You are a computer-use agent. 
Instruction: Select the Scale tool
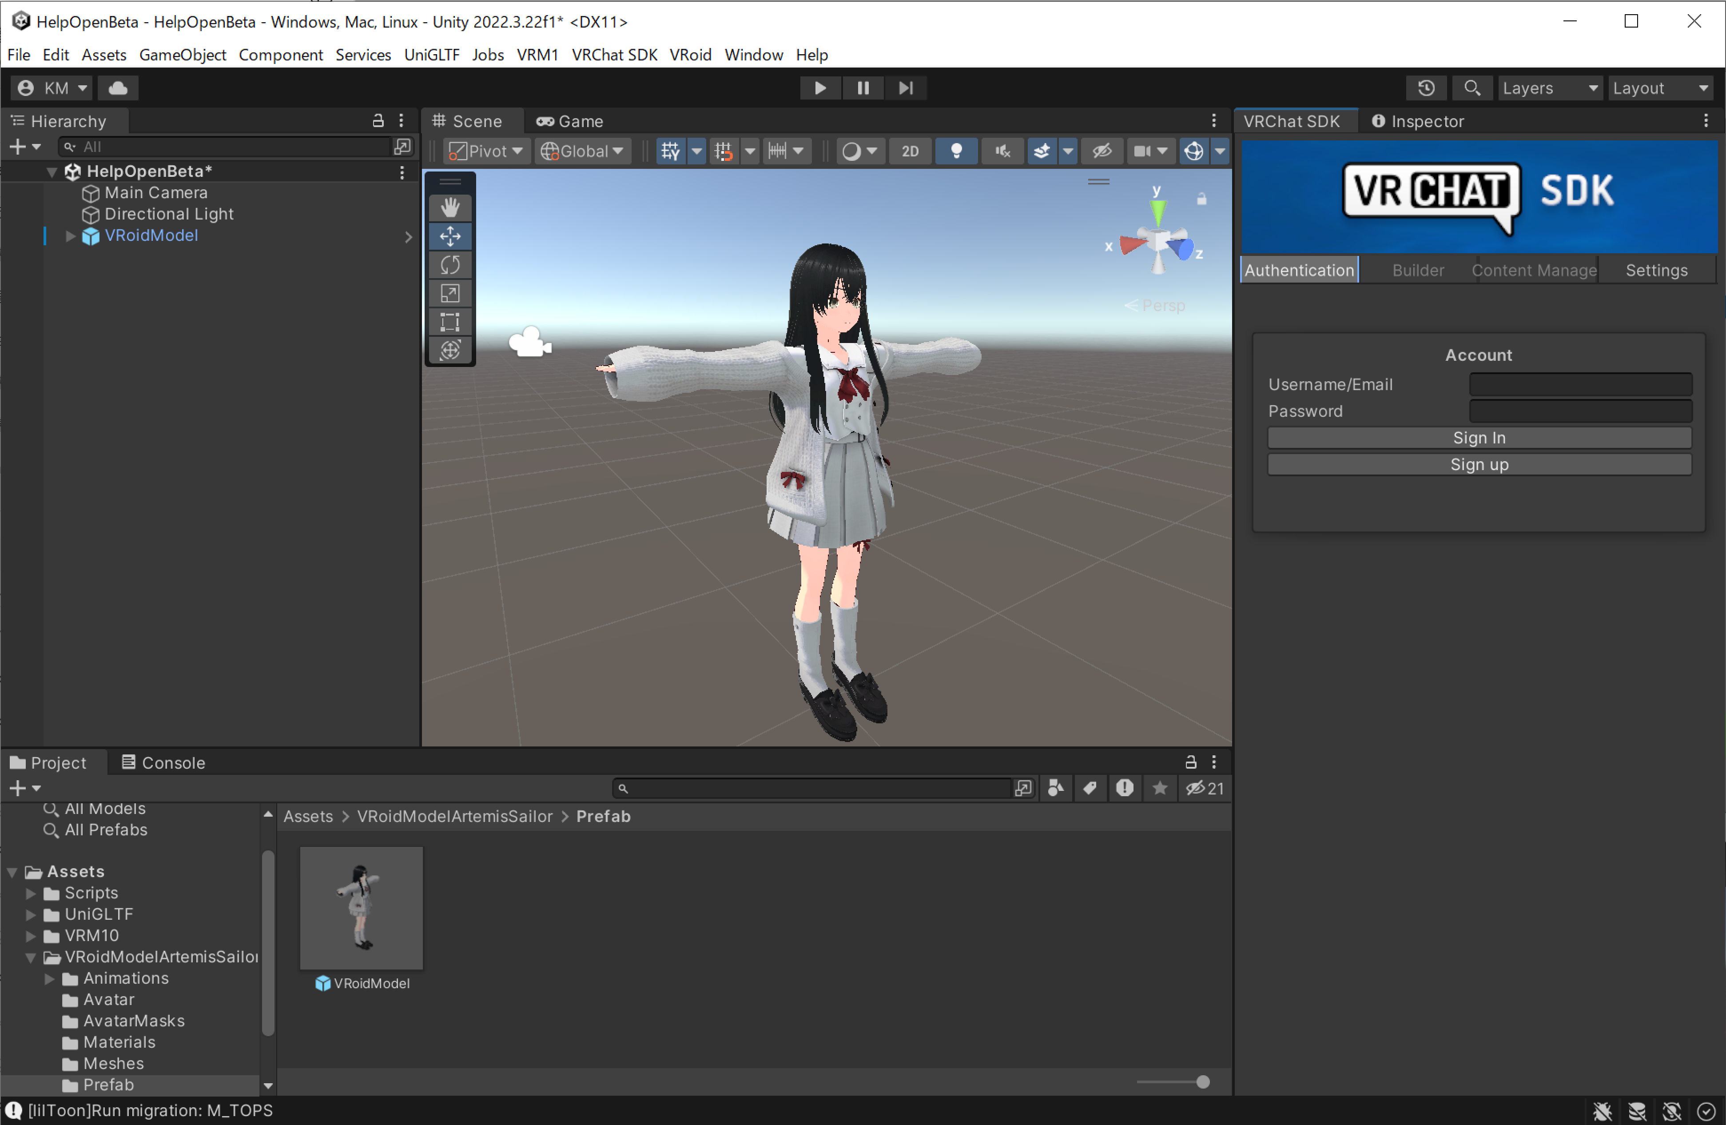click(x=449, y=293)
